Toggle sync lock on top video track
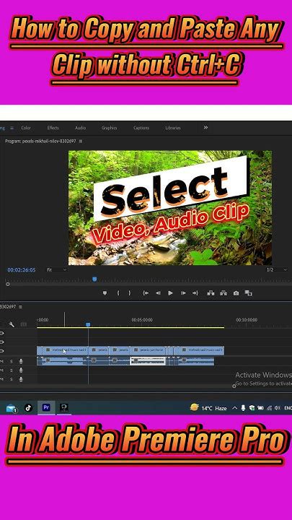The image size is (292, 520). click(1, 333)
